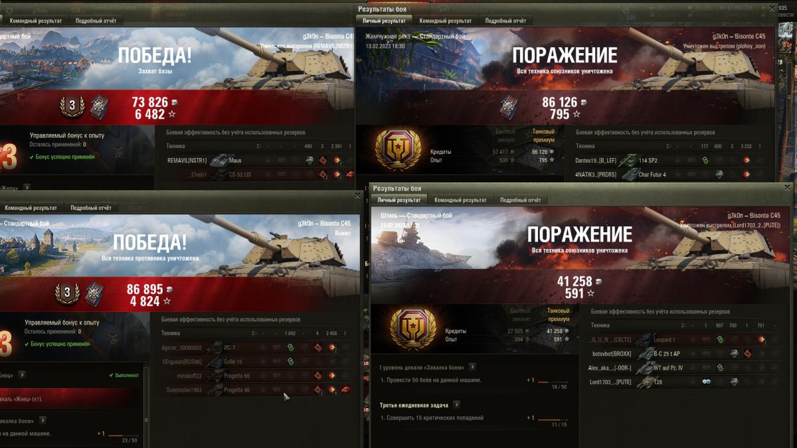This screenshot has width=797, height=448.
Task: Click the tank premium emblem in Штиль results
Action: 412,331
